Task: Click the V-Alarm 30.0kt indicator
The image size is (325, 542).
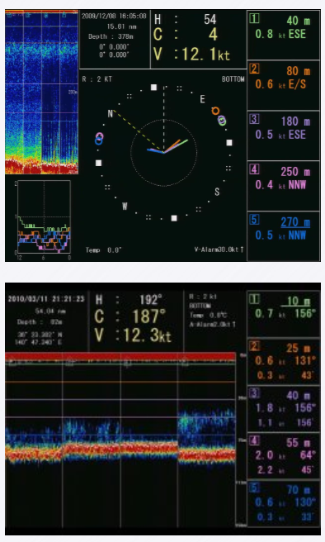Action: click(x=219, y=250)
